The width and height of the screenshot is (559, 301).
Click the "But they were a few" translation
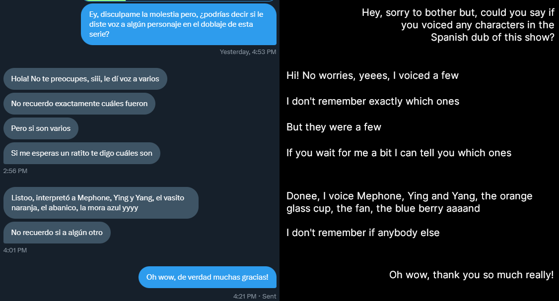pos(334,127)
